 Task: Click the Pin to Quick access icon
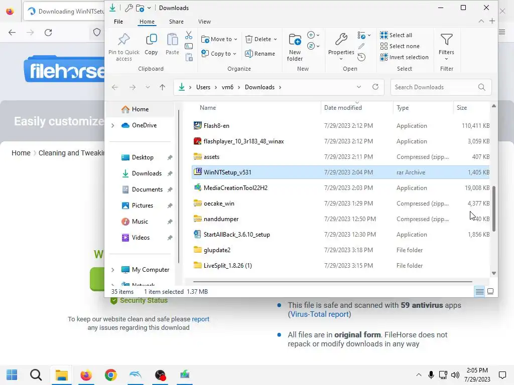pyautogui.click(x=123, y=39)
